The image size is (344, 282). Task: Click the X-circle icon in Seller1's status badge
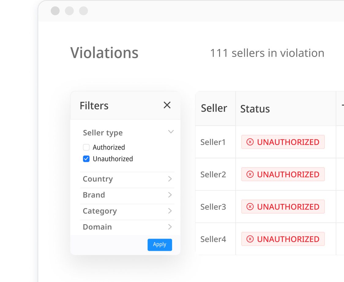pos(250,142)
